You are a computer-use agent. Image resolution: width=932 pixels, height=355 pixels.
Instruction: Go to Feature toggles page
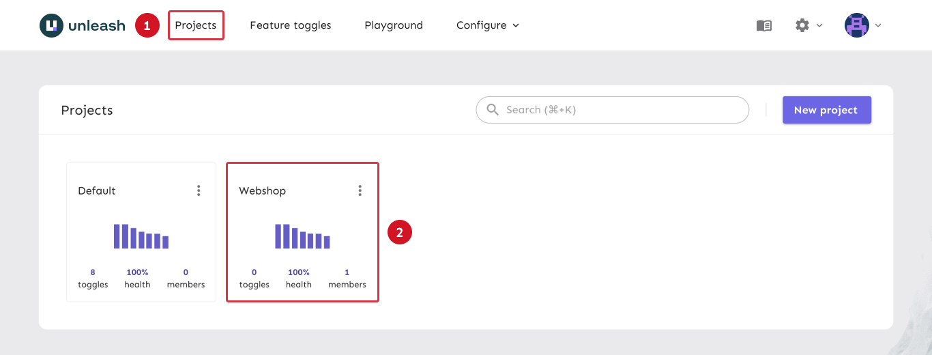click(290, 25)
